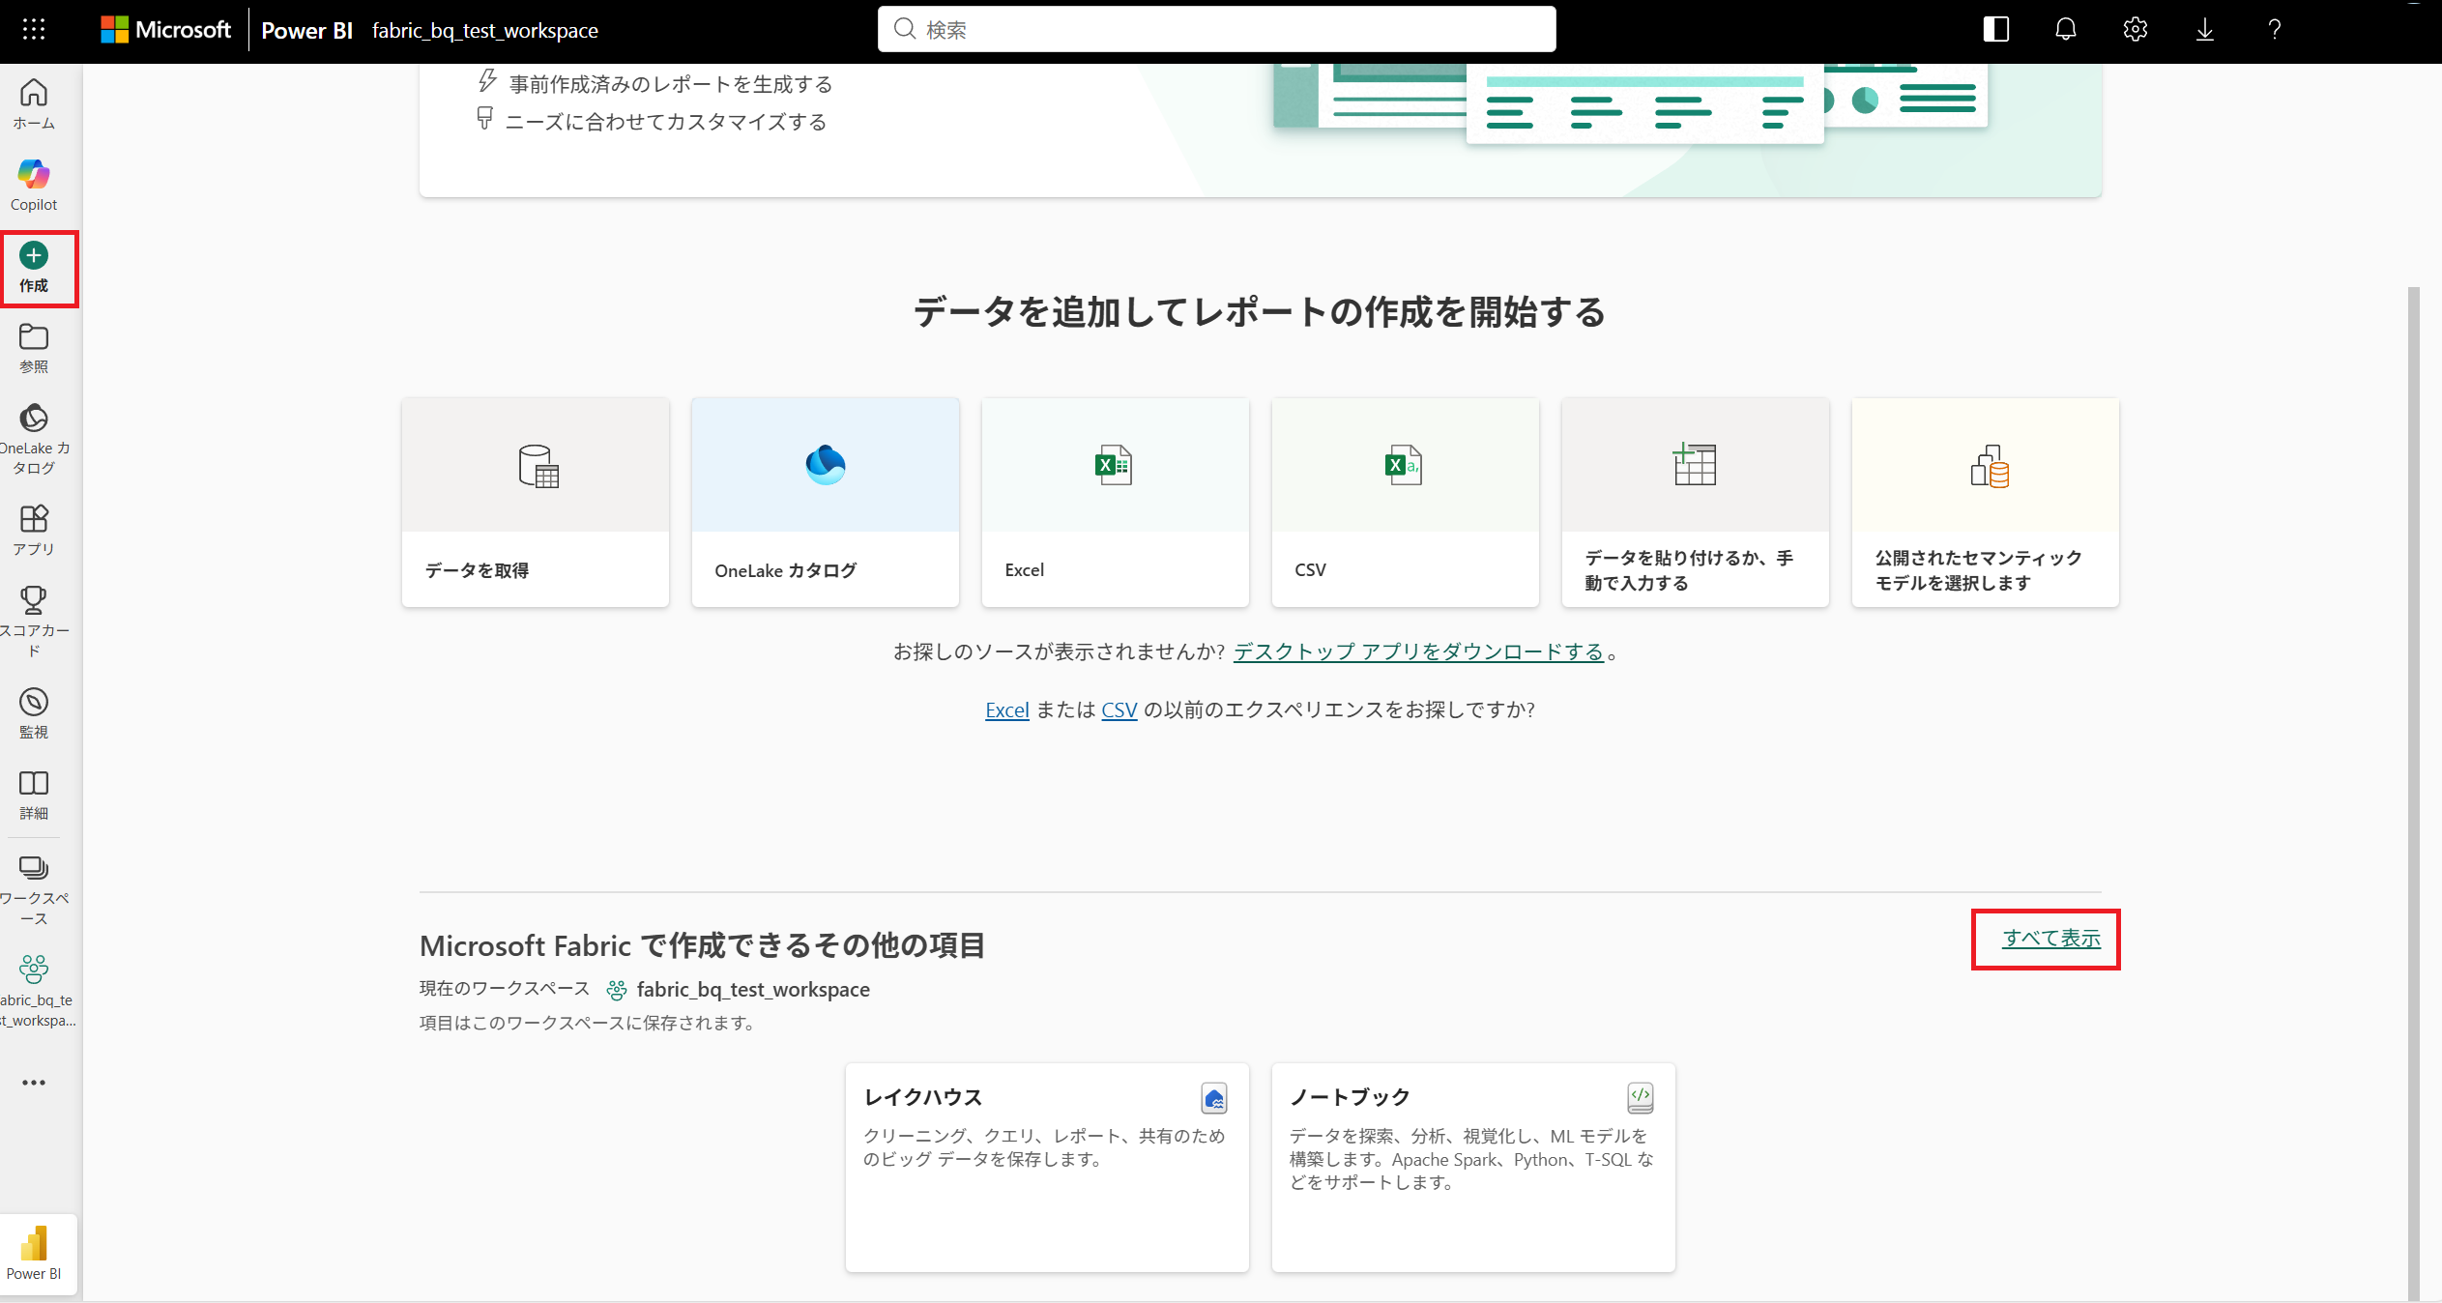Click the desktop app download link
The width and height of the screenshot is (2442, 1303).
pyautogui.click(x=1418, y=651)
